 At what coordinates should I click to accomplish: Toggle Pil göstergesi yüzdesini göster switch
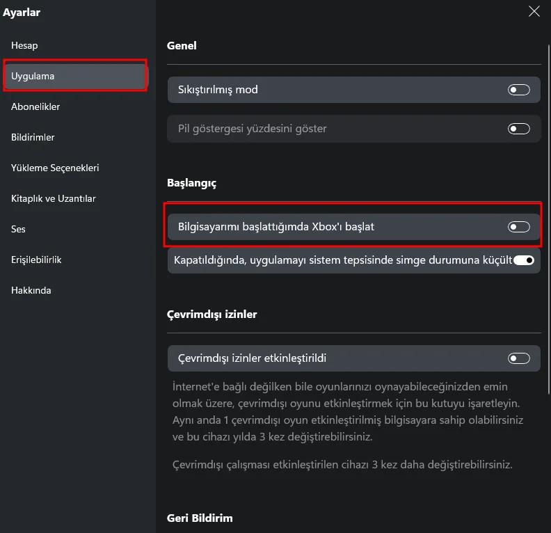point(519,129)
